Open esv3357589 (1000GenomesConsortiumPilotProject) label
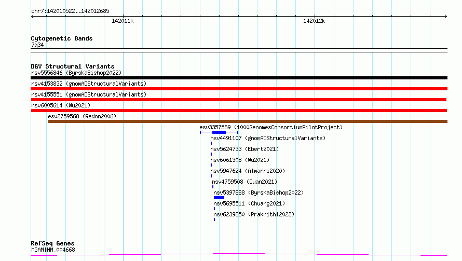Viewport: 462px width, 261px height. click(271, 127)
